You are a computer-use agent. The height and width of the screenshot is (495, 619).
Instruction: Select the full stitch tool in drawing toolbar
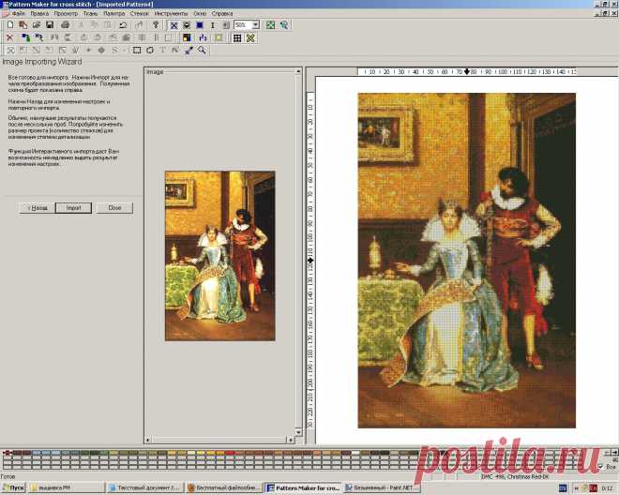(x=10, y=50)
